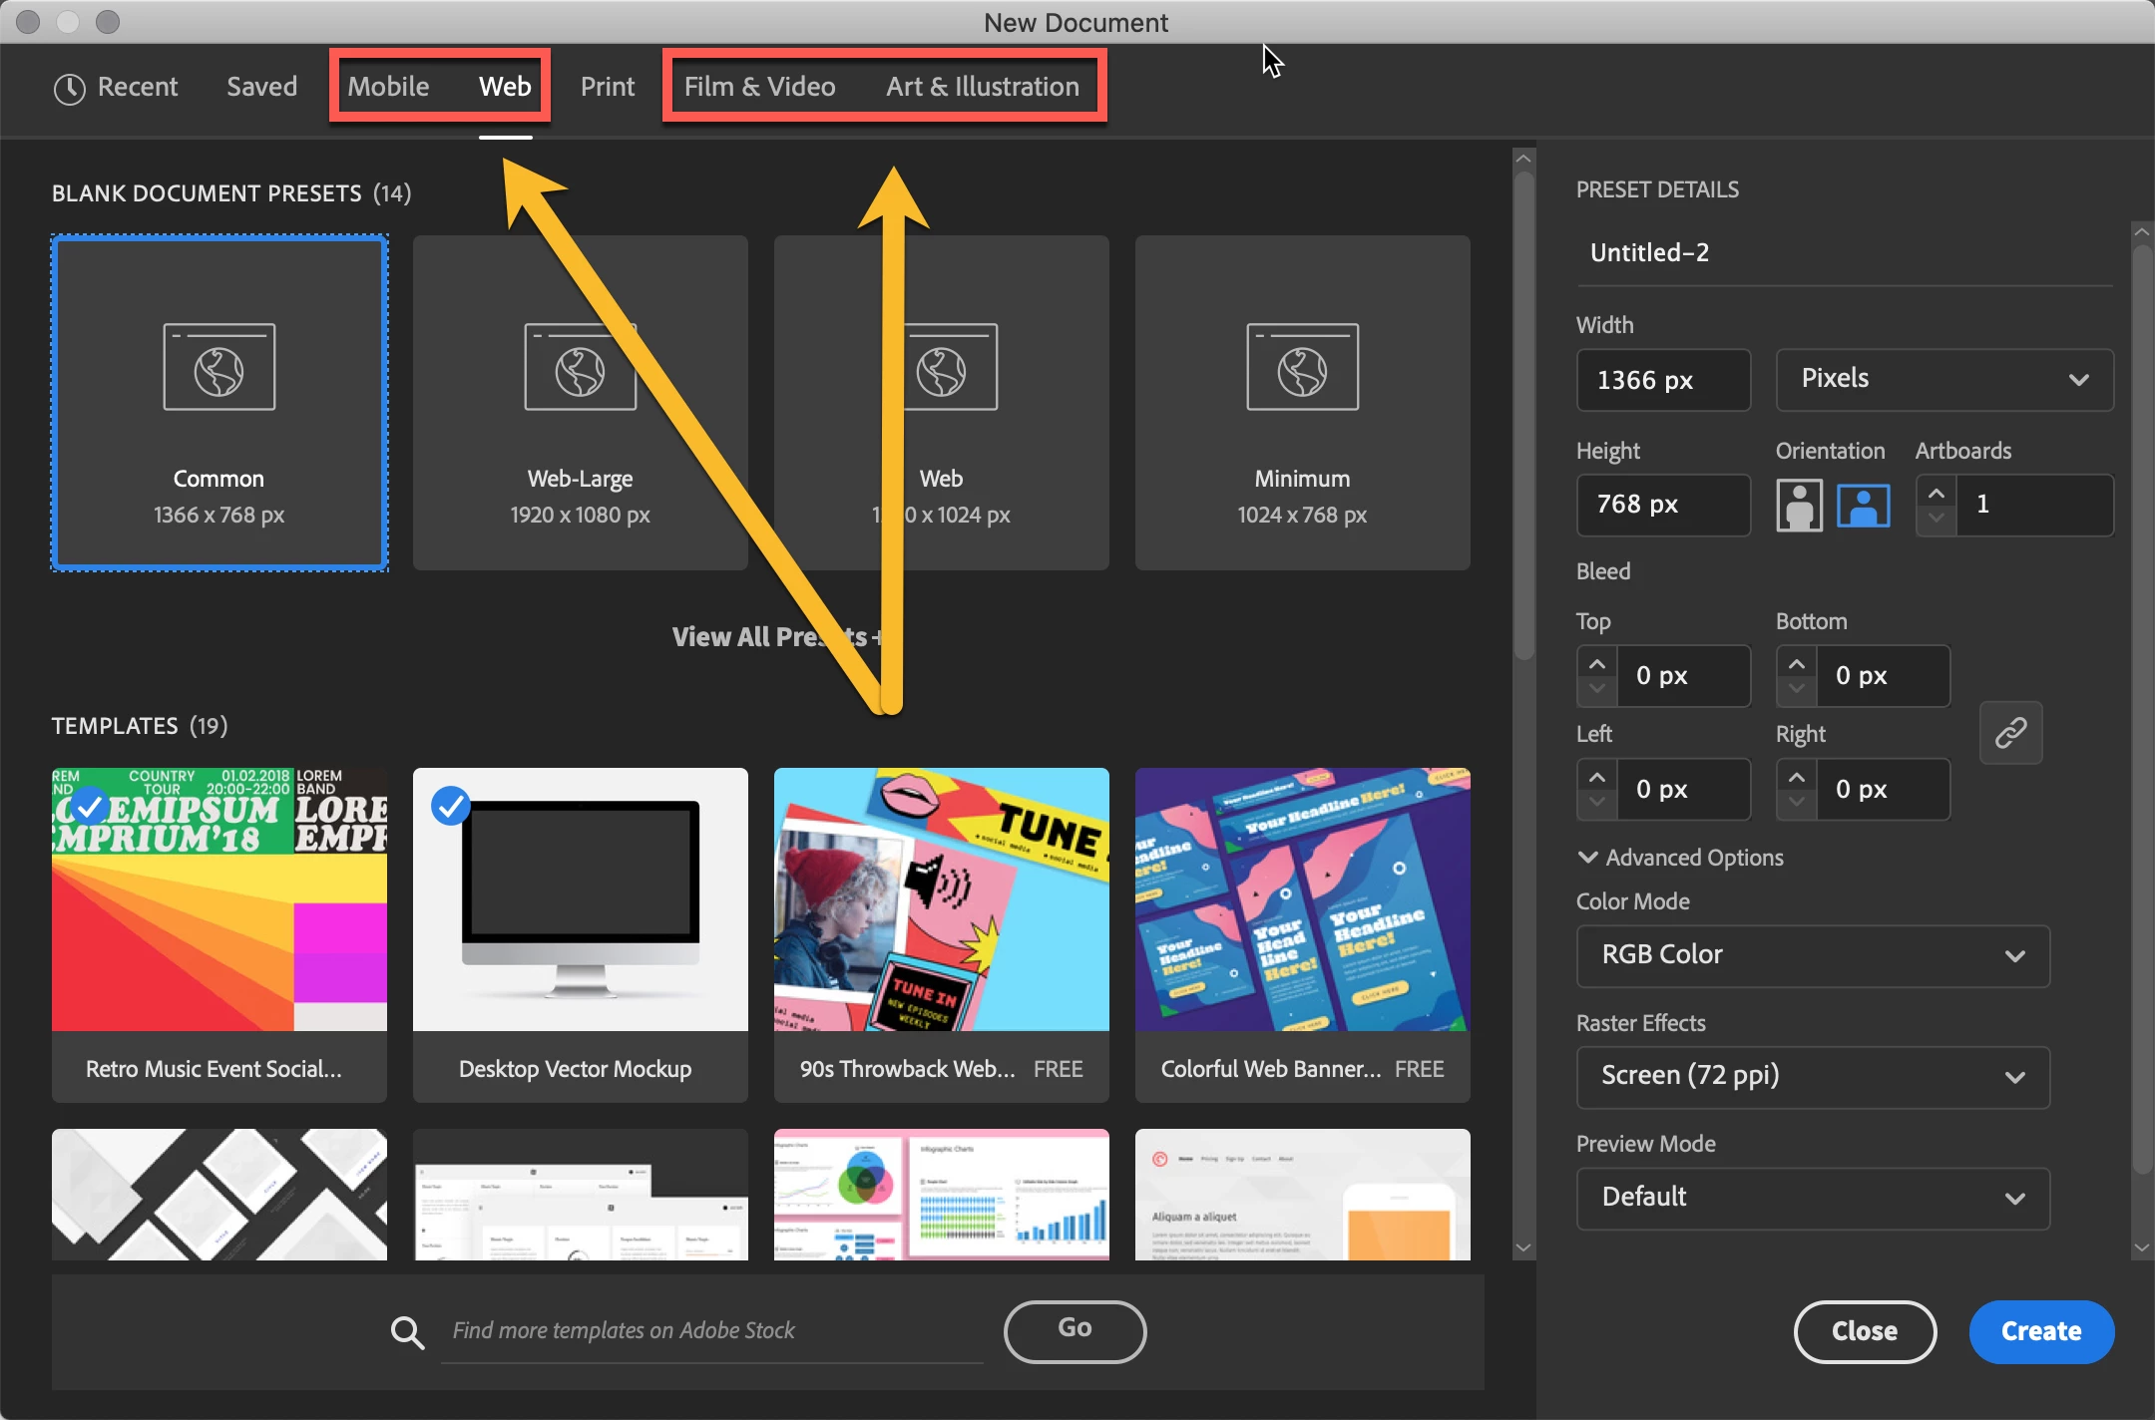Click the Width input field
2155x1420 pixels.
click(x=1662, y=380)
